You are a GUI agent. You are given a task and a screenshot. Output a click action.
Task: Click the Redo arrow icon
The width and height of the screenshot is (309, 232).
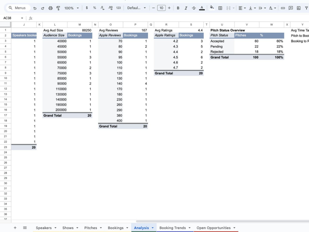coord(43,8)
